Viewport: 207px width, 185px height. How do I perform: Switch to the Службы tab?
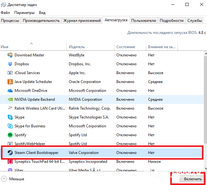(x=195, y=21)
